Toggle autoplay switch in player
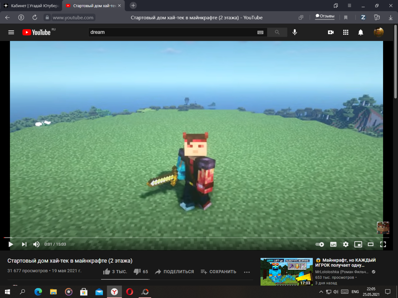The height and width of the screenshot is (298, 398). point(320,244)
